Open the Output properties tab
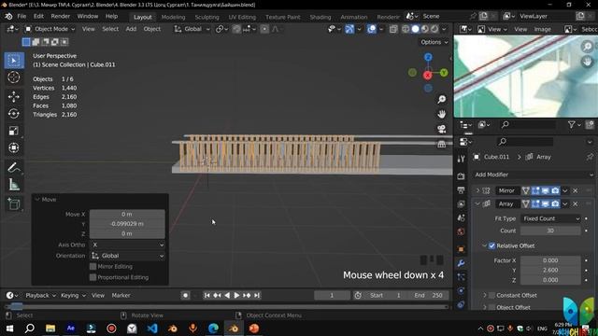Screen dimensions: 598x336 click(x=461, y=190)
